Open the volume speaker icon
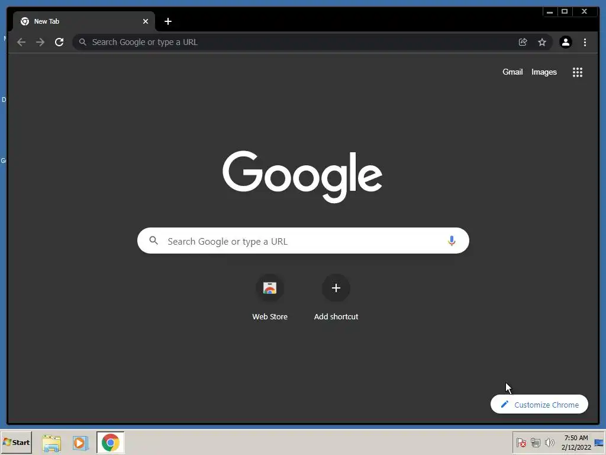This screenshot has width=606, height=455. [x=549, y=442]
